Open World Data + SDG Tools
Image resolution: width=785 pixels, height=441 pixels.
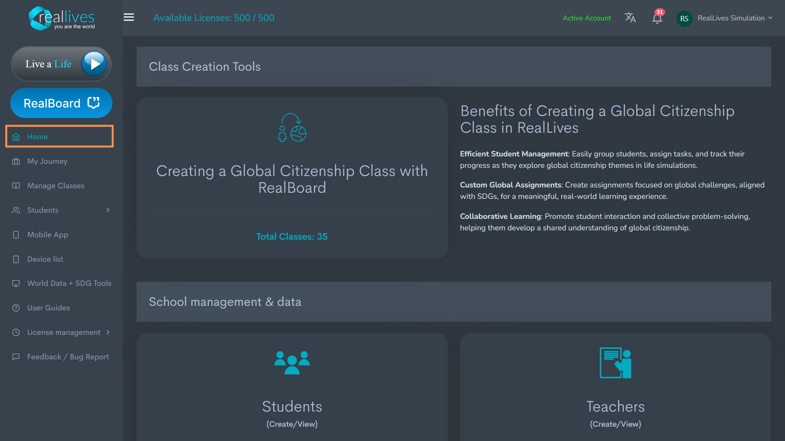click(69, 283)
